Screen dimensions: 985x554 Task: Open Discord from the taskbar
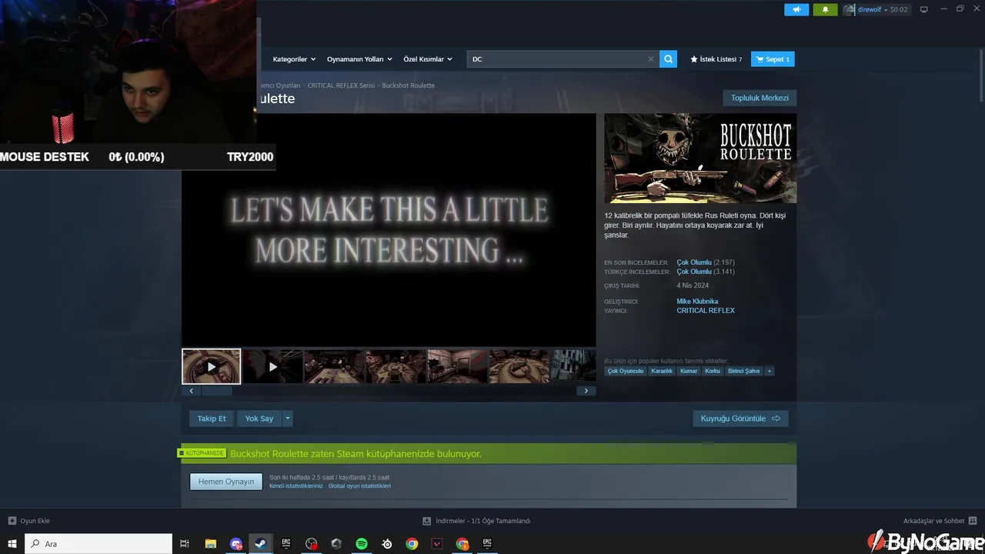(x=235, y=544)
